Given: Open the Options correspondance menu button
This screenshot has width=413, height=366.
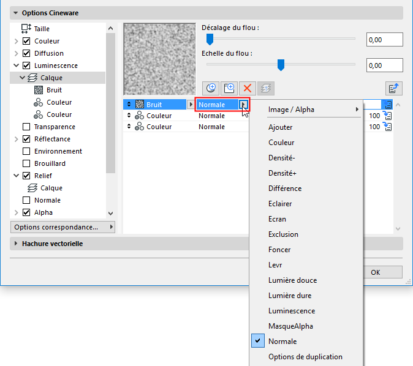Looking at the screenshot, I should click(63, 227).
